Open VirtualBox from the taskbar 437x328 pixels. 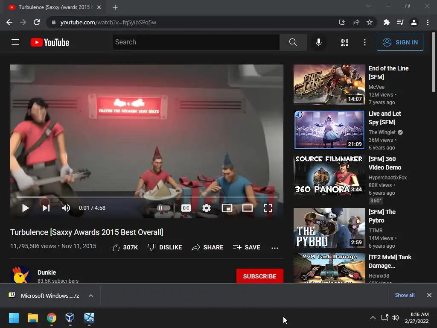[70, 318]
